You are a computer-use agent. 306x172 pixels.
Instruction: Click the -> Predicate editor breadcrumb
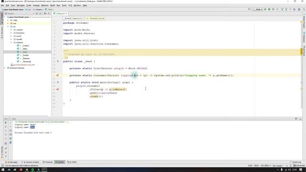pyautogui.click(x=95, y=18)
